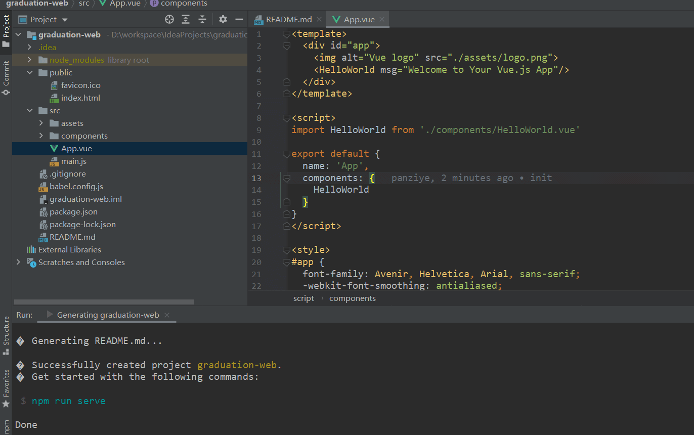The image size is (694, 435).
Task: Close the README.md editor tab
Action: coord(319,19)
